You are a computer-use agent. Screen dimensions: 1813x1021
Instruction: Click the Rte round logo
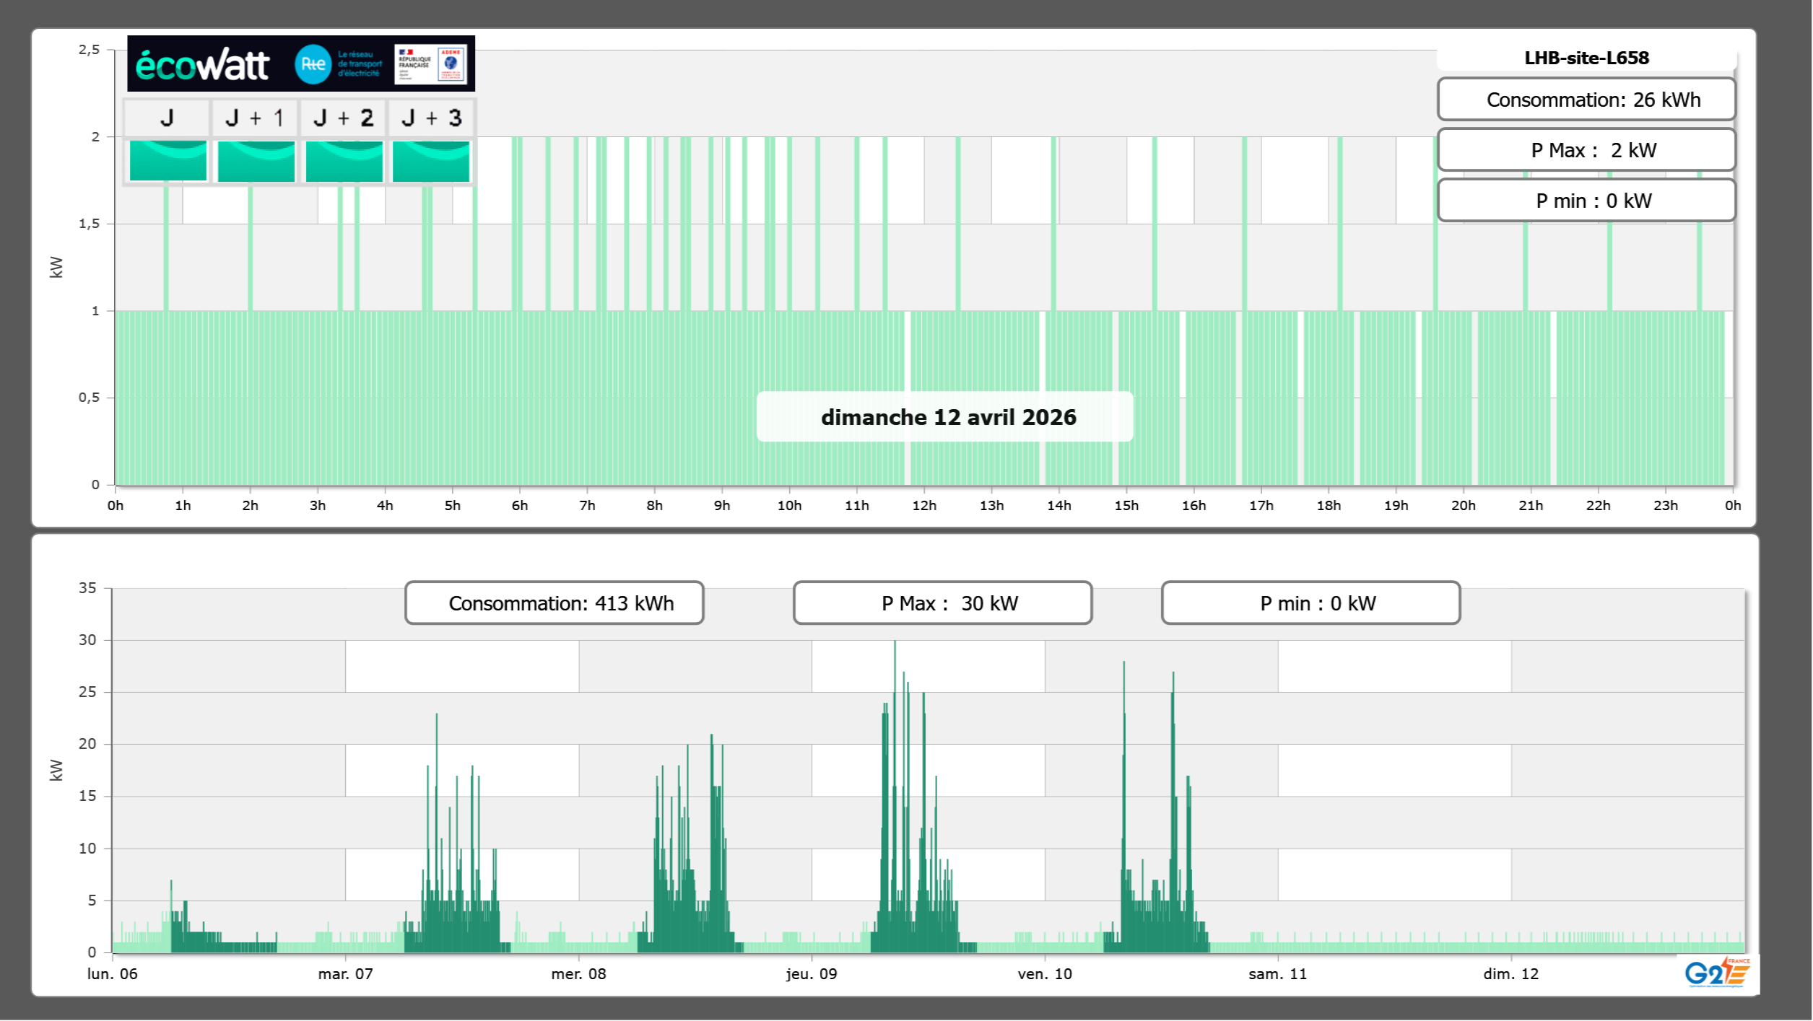coord(313,64)
